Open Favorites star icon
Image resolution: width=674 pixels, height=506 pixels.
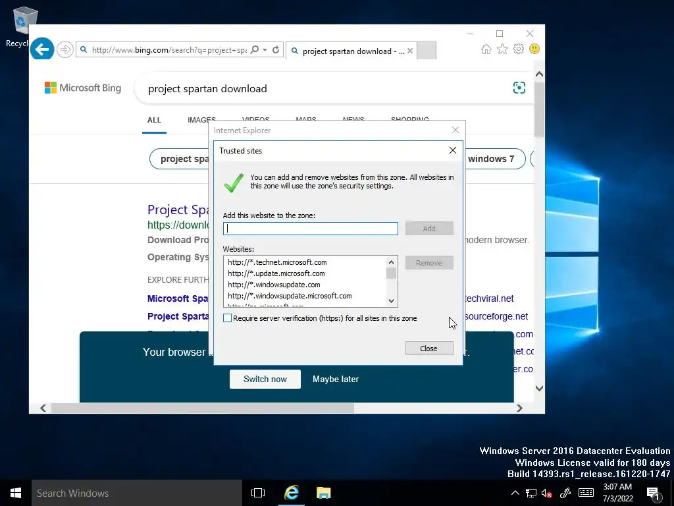[502, 49]
